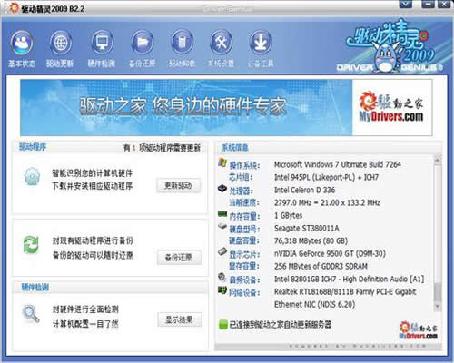Click the memory module icon next to 内存容量
Viewport: 454px width, 363px height.
222,214
